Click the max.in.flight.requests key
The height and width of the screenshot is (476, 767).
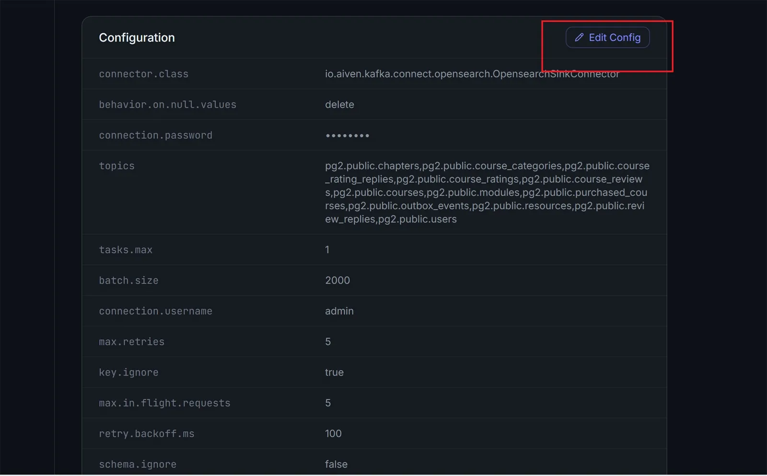164,404
